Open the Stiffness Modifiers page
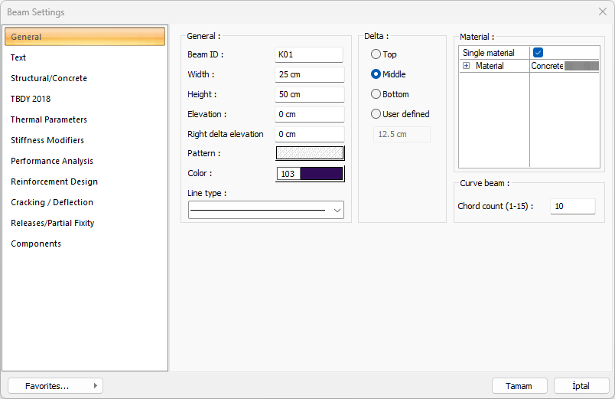 [47, 140]
